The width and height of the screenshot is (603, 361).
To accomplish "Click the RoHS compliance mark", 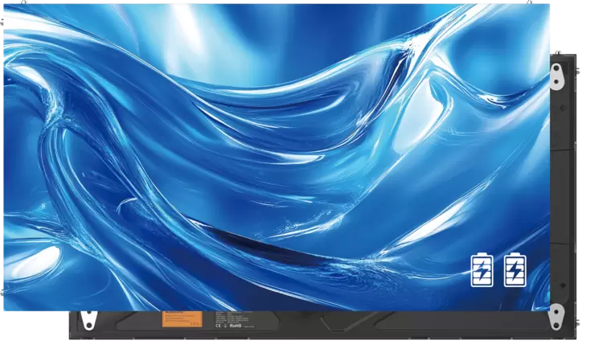I will pos(236,326).
